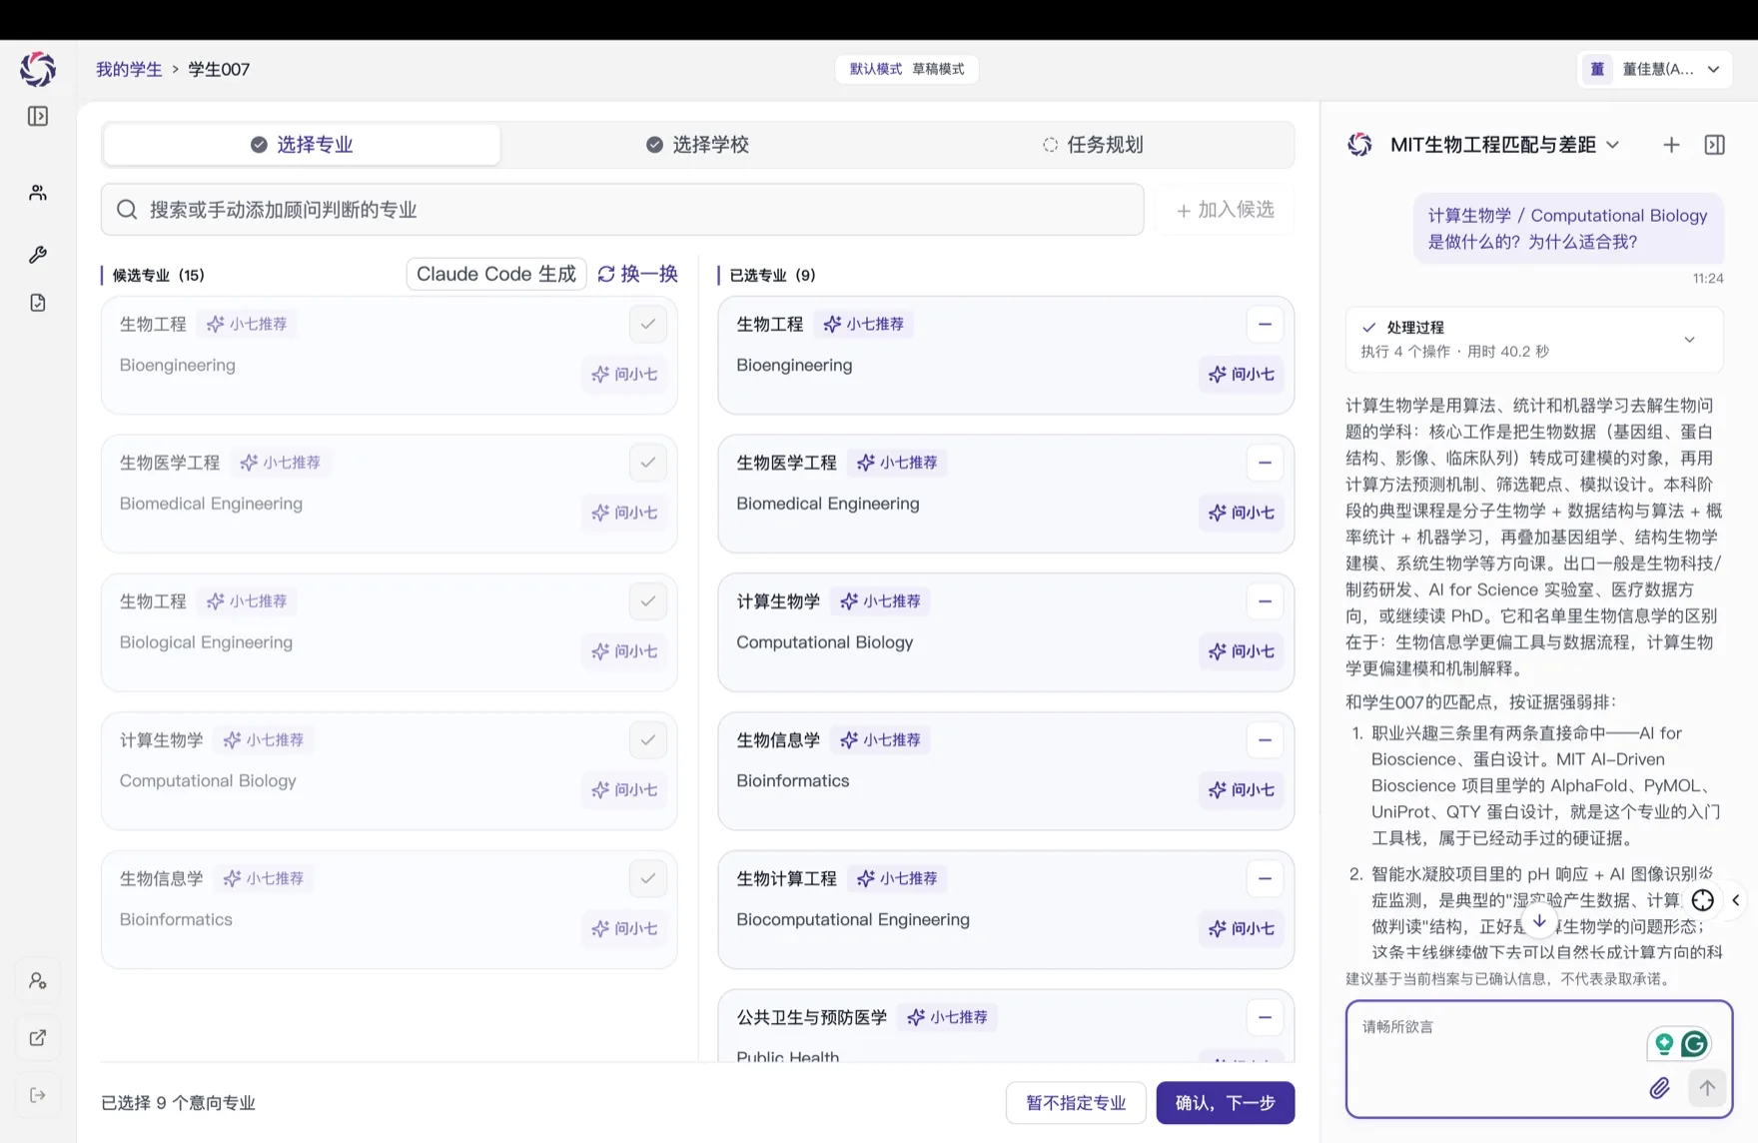Open the user account dropdown 董佳慧
This screenshot has height=1143, width=1758.
coord(1654,69)
